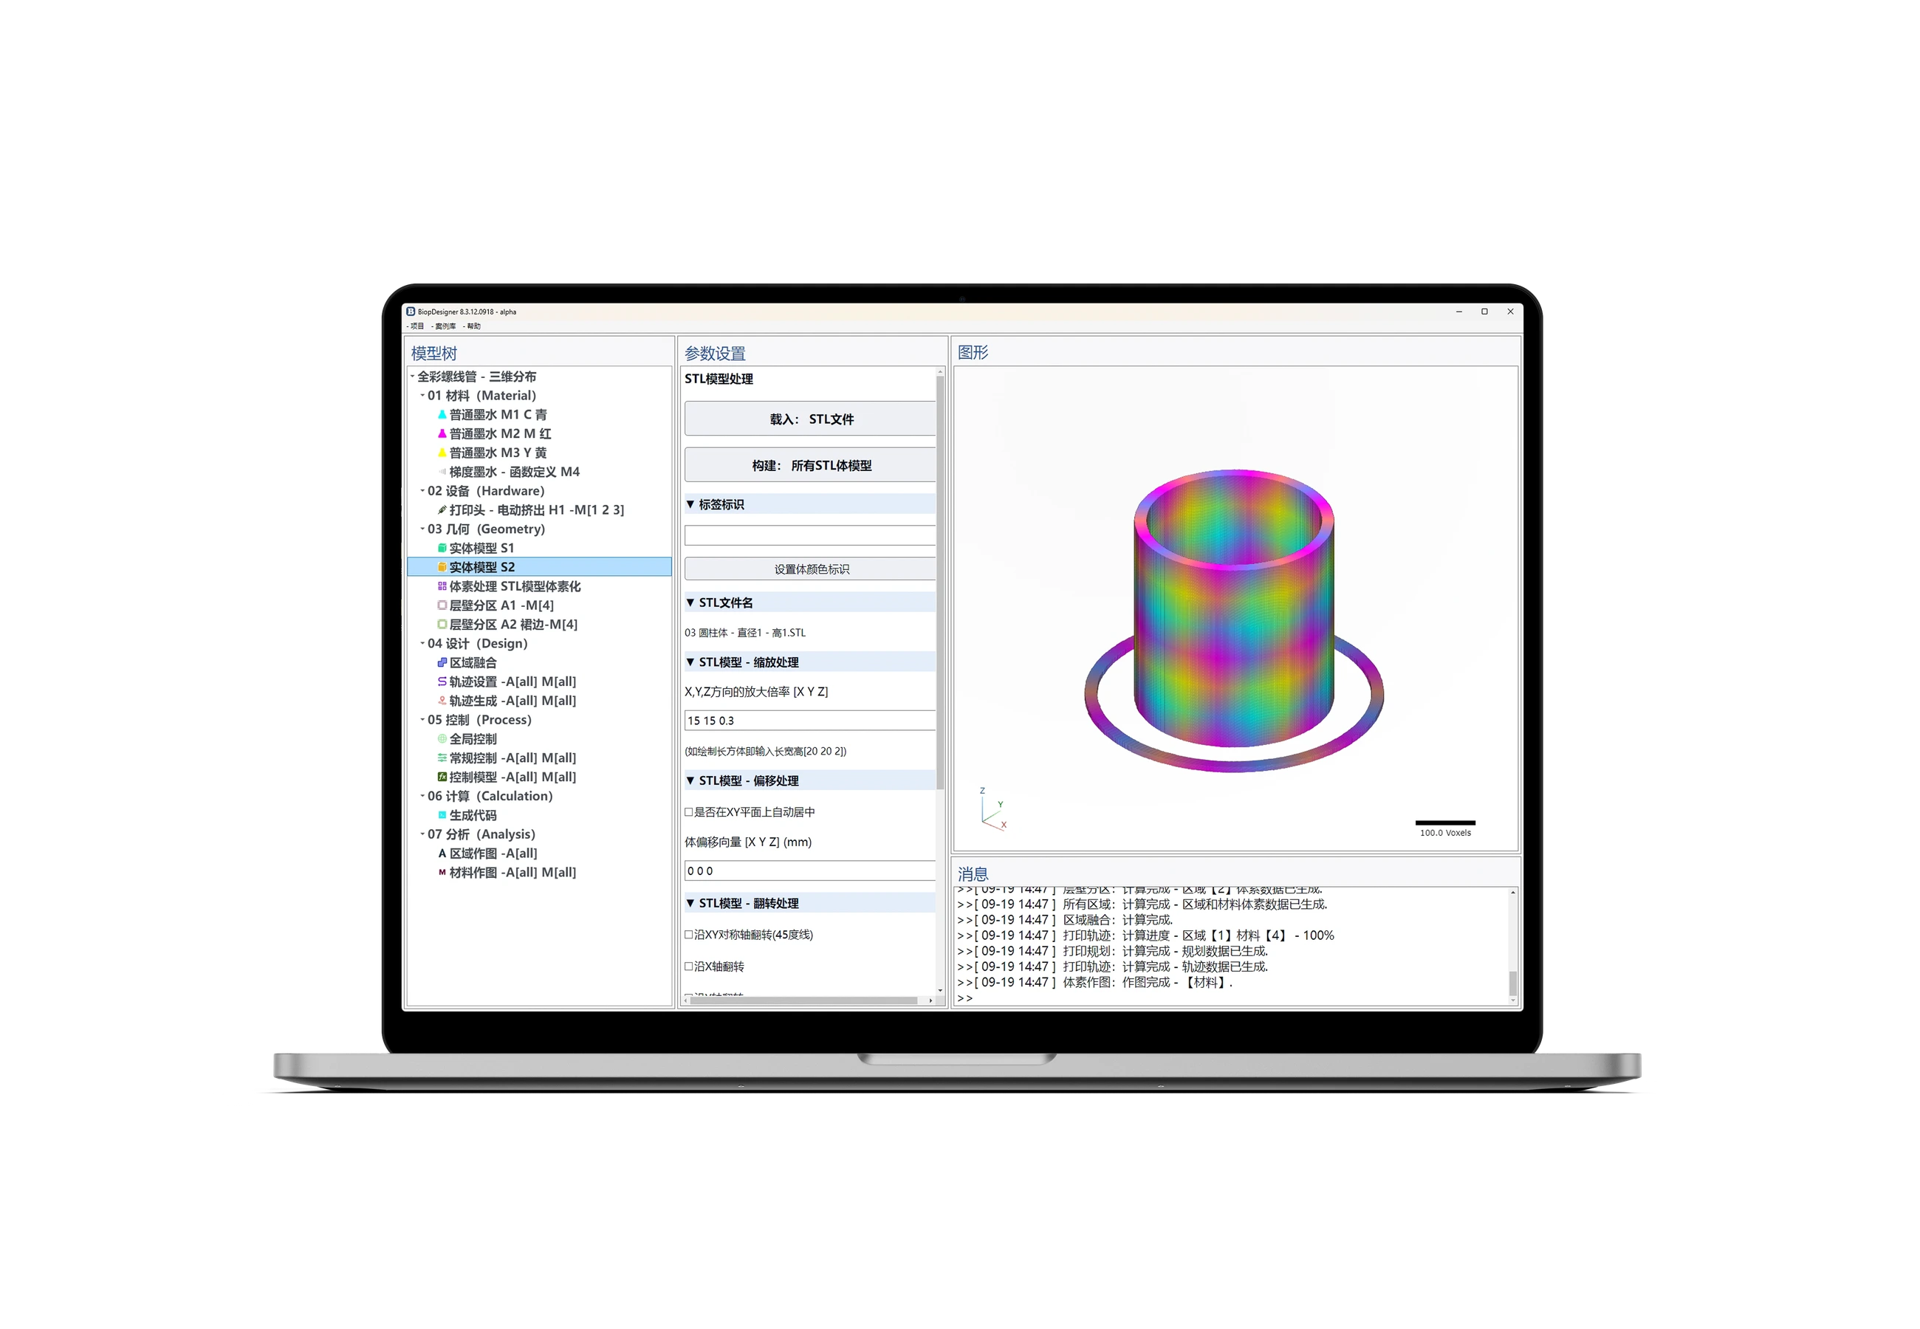Click the 载入: STL文件 button
The image size is (1920, 1329).
coord(810,419)
